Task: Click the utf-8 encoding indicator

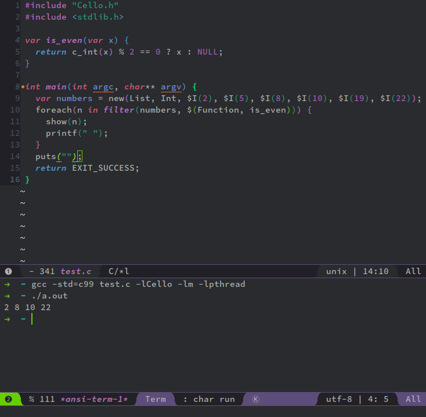Action: [x=339, y=399]
